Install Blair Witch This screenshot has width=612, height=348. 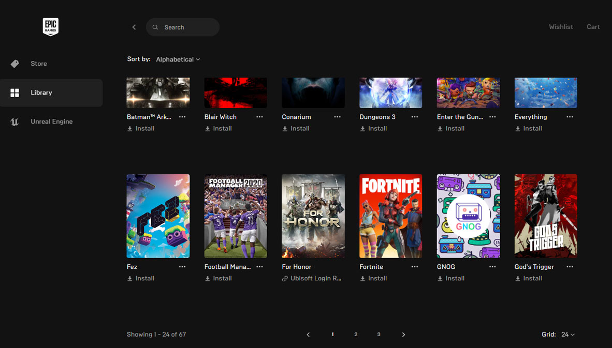click(x=218, y=129)
